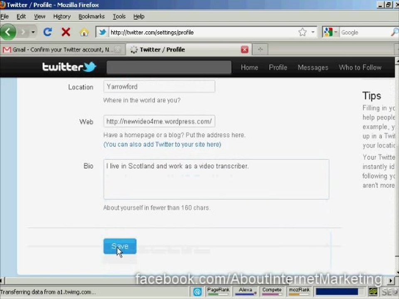Click the vertical scrollbar up arrow
This screenshot has width=399, height=299.
pos(397,61)
